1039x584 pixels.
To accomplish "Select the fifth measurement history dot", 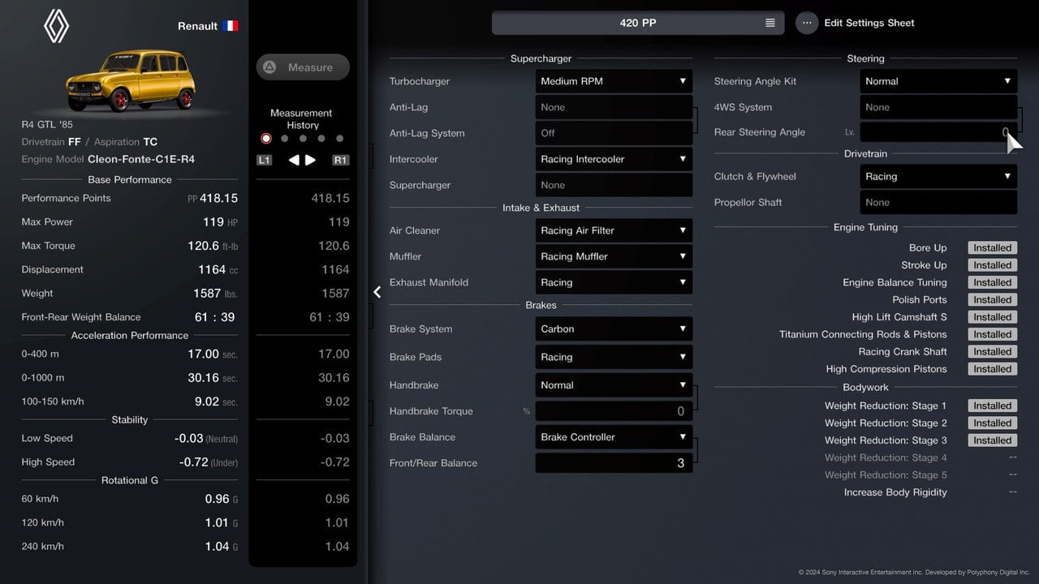I will pos(339,139).
